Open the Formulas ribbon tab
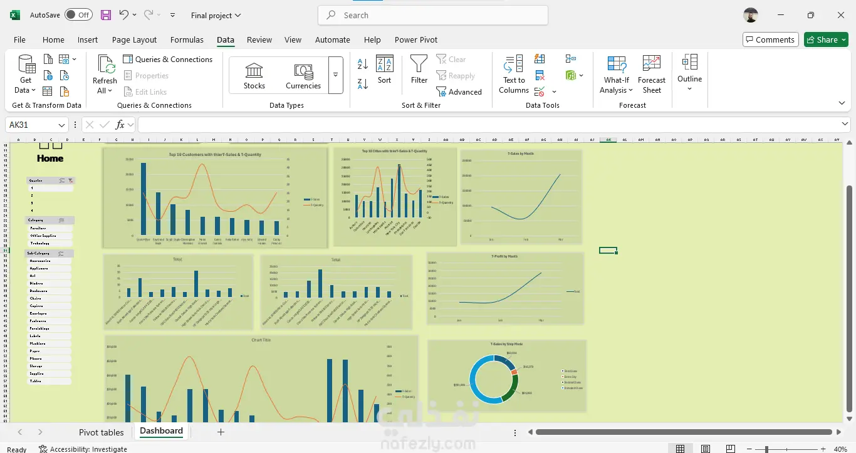The height and width of the screenshot is (453, 856). click(x=187, y=39)
